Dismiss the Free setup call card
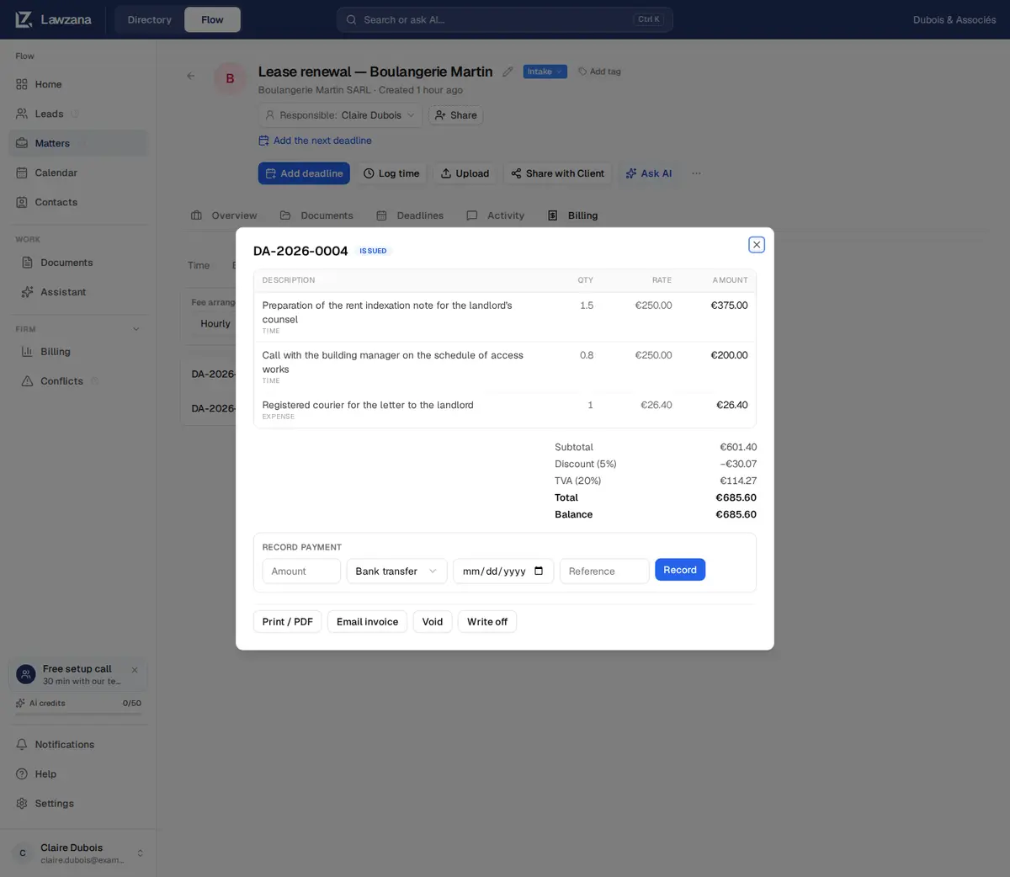This screenshot has height=877, width=1010. coord(135,670)
